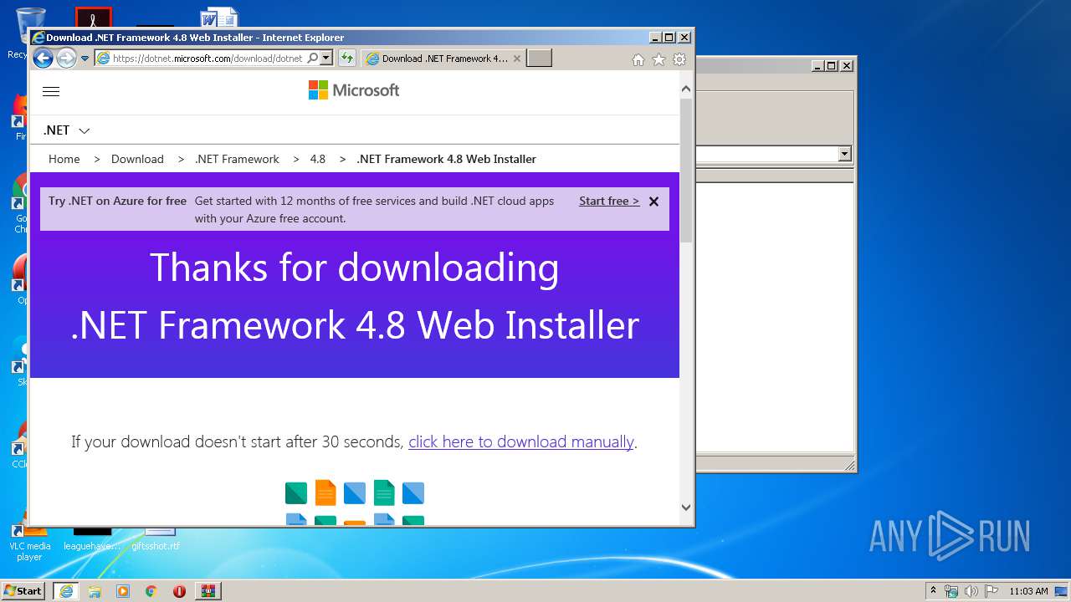Select the Word document desktop icon

coord(219,18)
